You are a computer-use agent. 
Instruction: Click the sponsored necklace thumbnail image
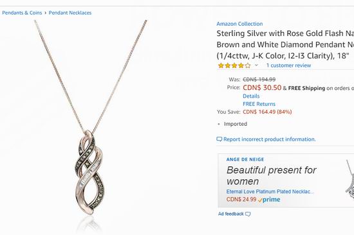tap(349, 180)
